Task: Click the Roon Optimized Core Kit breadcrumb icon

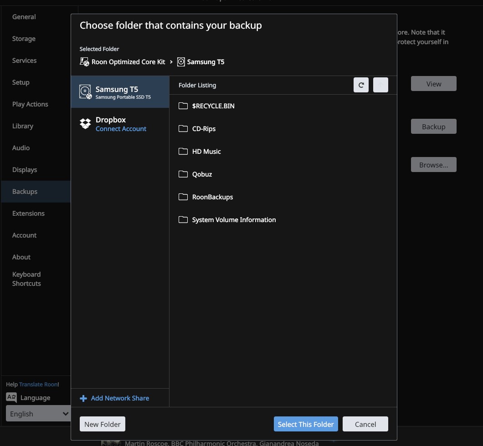Action: 84,62
